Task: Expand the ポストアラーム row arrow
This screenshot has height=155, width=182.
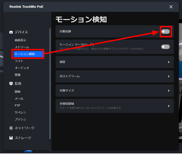Action: [x=169, y=76]
